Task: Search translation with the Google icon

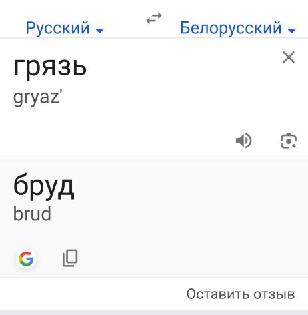Action: tap(26, 258)
